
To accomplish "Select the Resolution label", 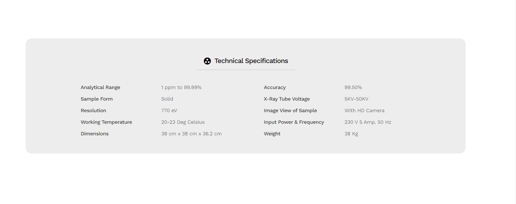I will [x=93, y=110].
